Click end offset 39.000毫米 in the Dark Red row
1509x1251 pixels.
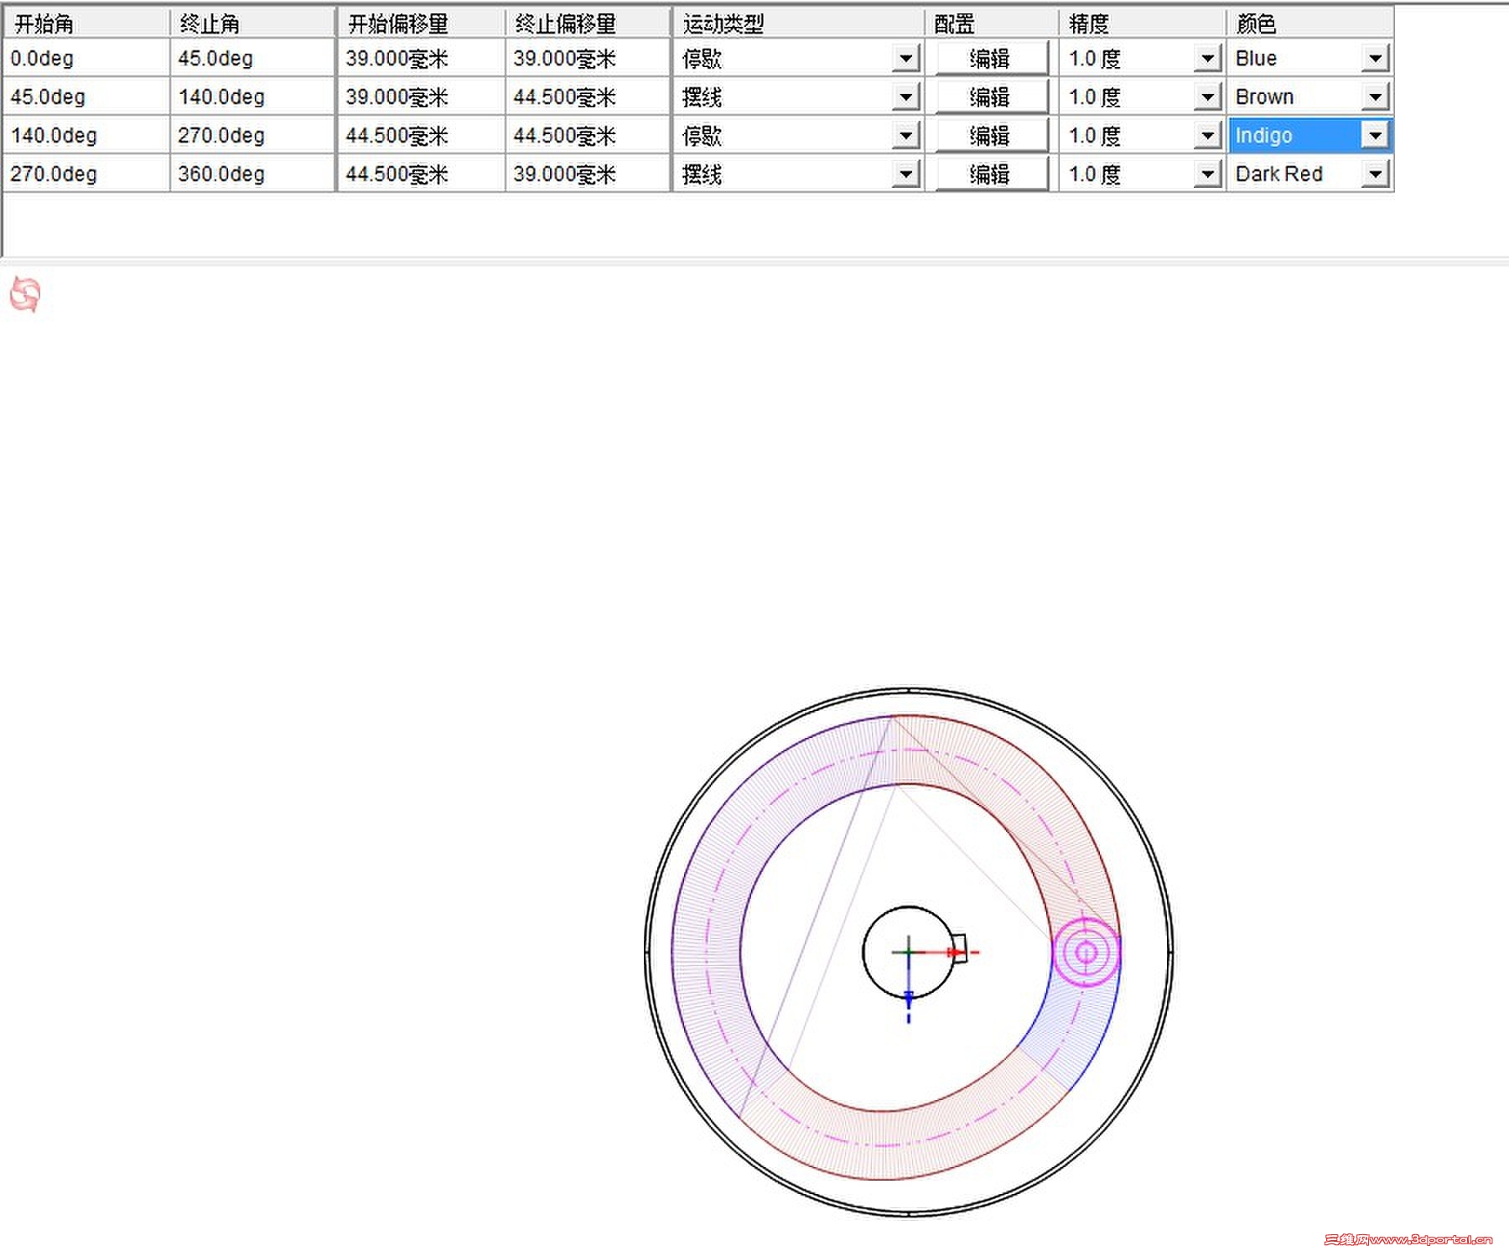(x=588, y=174)
